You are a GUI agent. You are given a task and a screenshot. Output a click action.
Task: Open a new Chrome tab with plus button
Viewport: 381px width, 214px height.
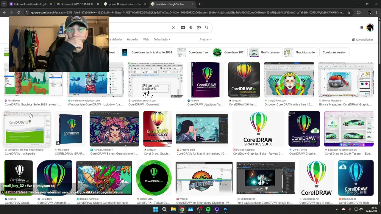click(199, 4)
